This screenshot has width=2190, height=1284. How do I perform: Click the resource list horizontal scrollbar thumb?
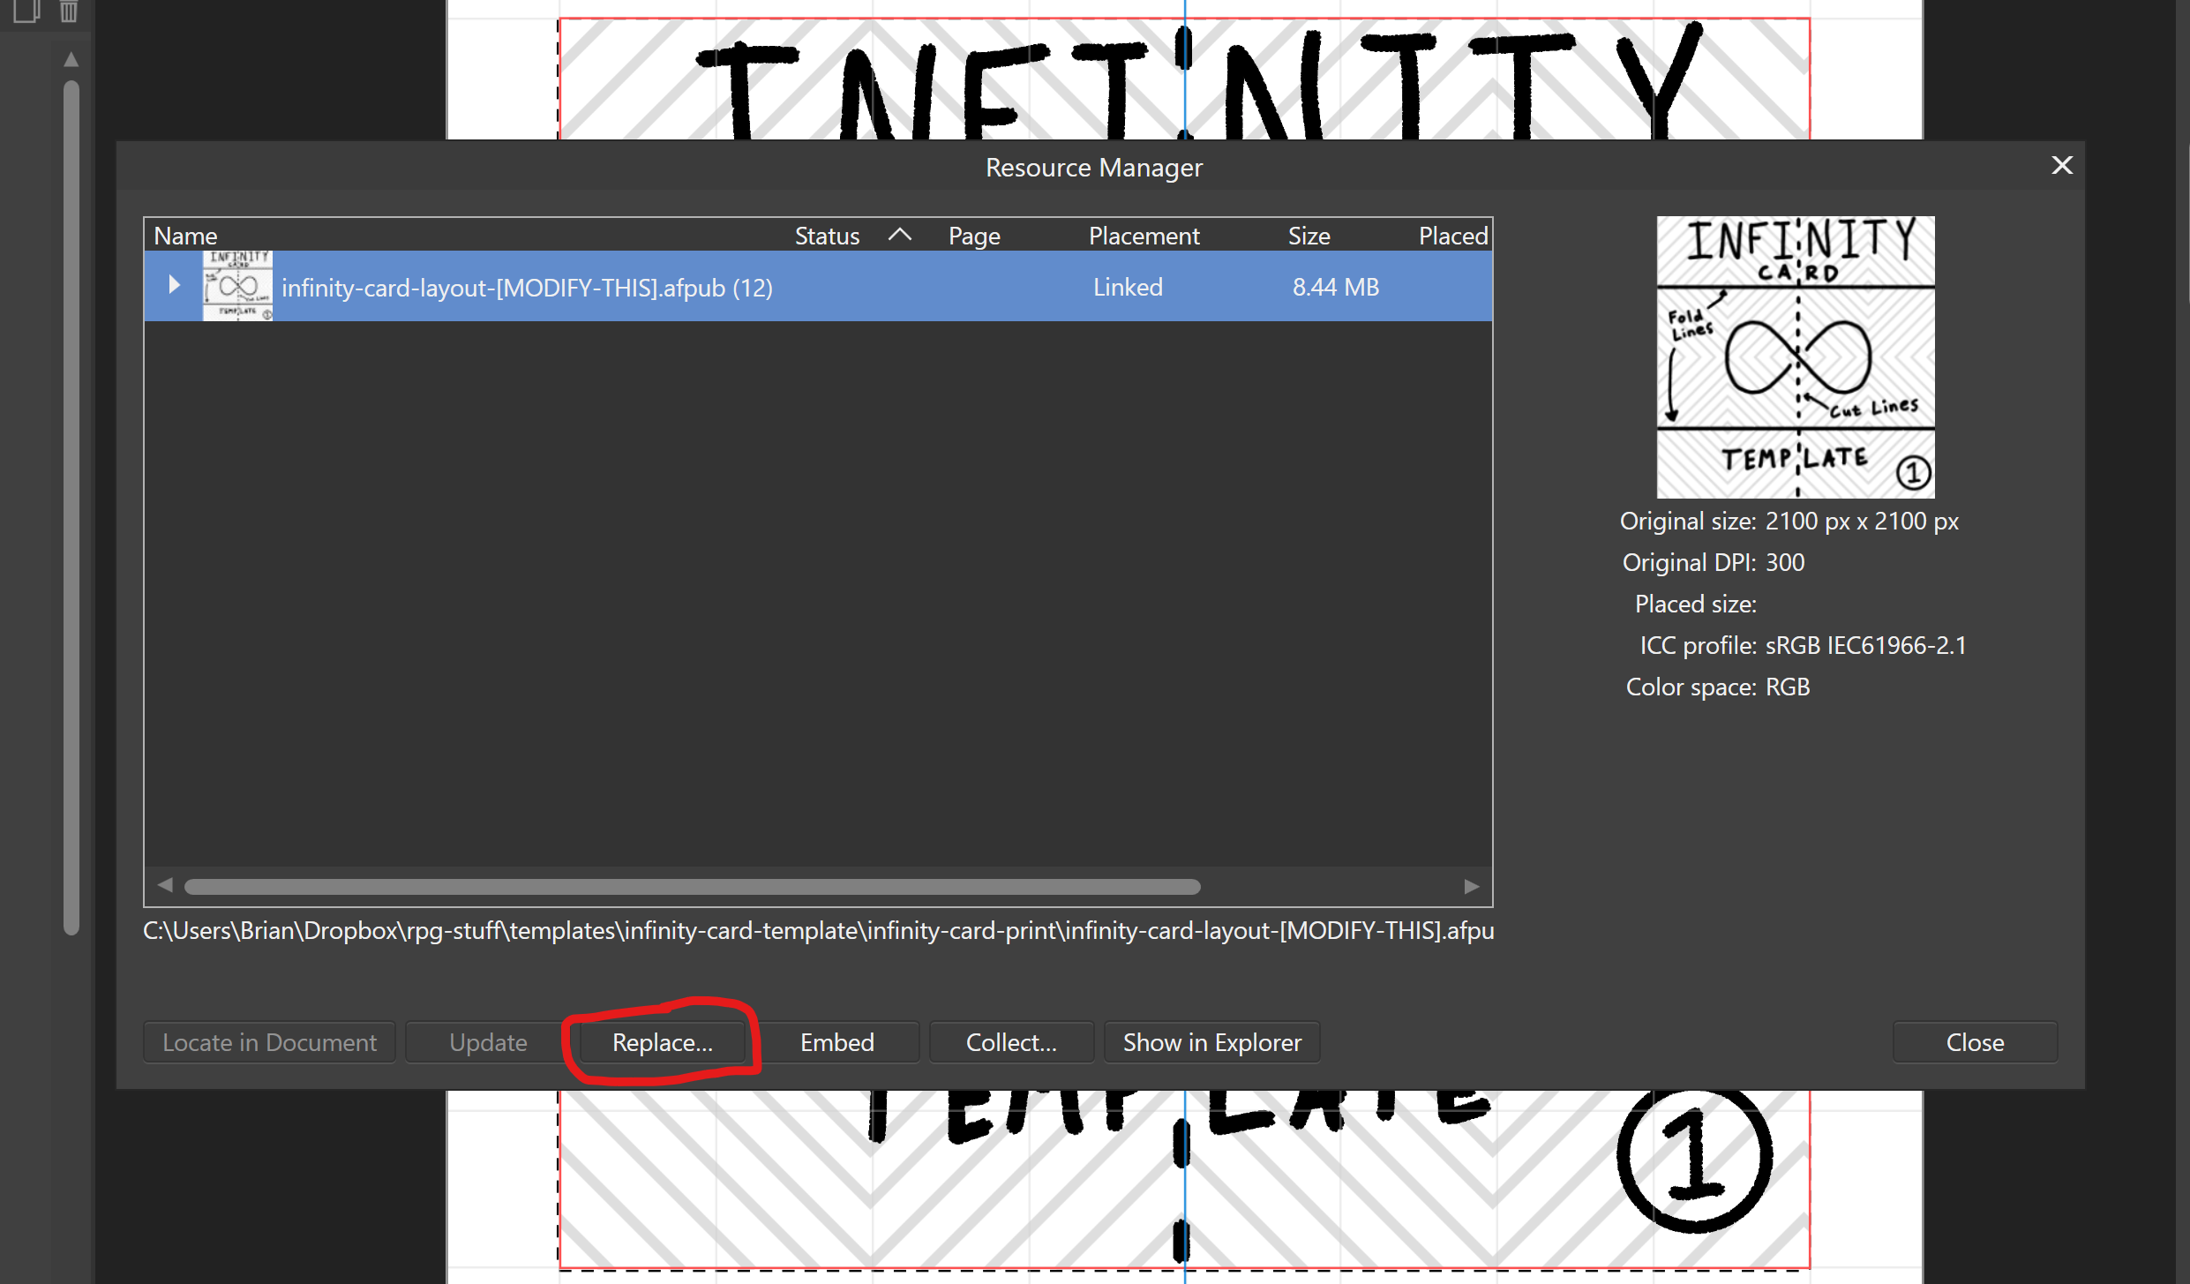pyautogui.click(x=692, y=886)
